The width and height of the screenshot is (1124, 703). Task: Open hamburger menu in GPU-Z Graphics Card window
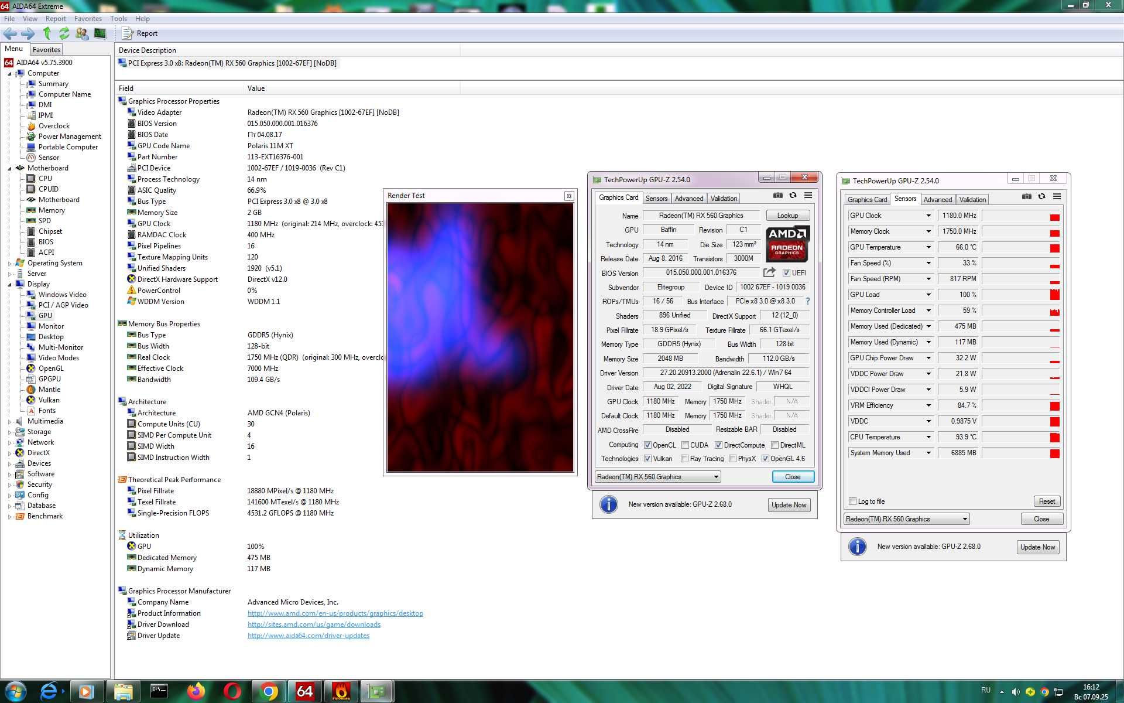(808, 196)
